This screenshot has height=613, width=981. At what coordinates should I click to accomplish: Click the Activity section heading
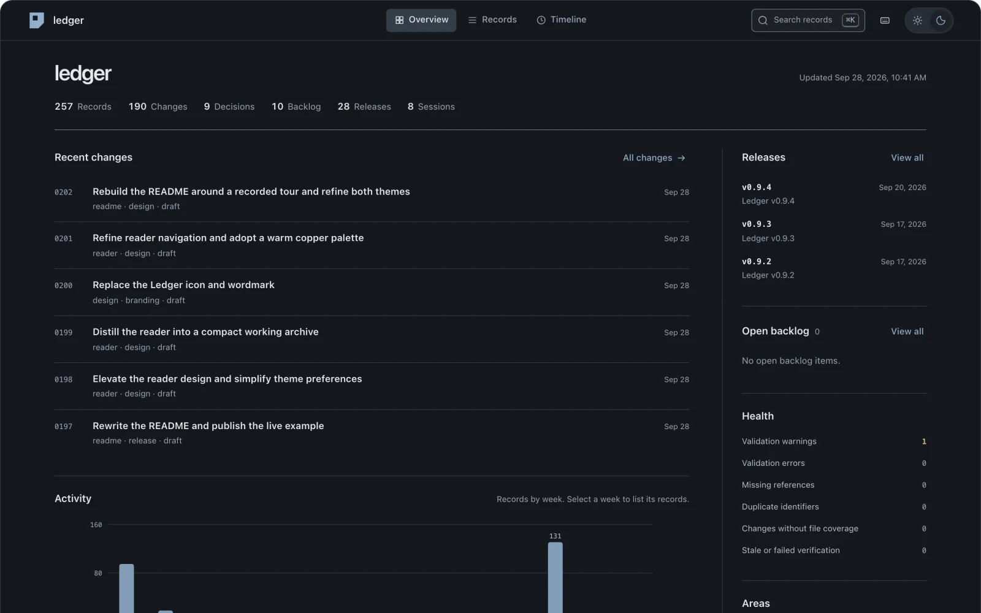[x=73, y=498]
